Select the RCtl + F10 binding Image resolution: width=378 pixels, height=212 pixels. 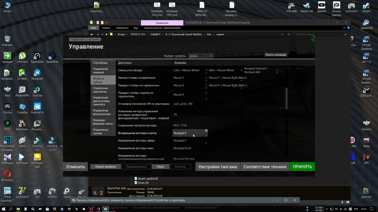coord(190,125)
